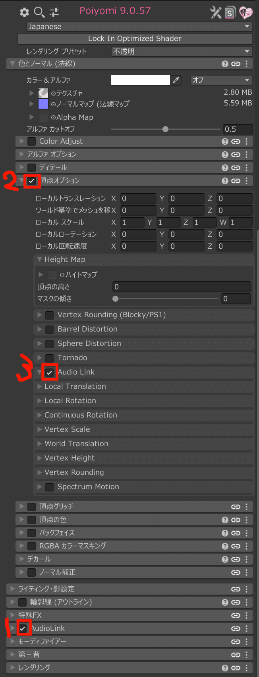The height and width of the screenshot is (677, 259).
Task: Click the アルファ カットオフ 0.5 value field
Action: [238, 129]
